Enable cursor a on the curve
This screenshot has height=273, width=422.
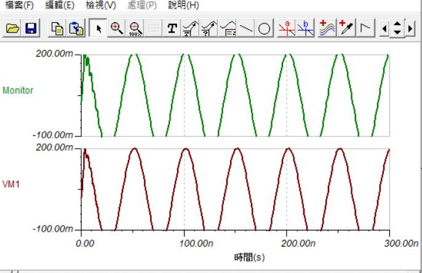(287, 28)
